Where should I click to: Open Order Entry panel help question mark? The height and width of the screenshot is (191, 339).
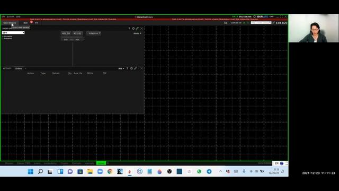[129, 28]
